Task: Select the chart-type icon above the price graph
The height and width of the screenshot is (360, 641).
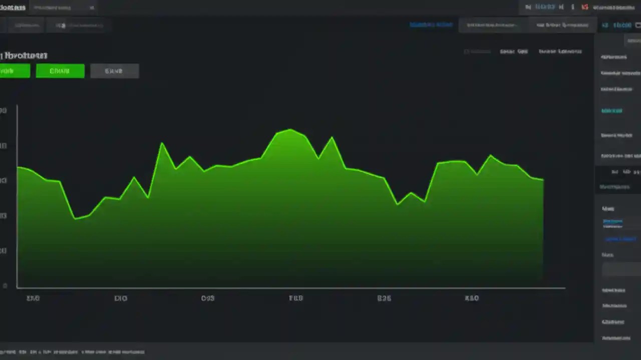Action: 513,51
